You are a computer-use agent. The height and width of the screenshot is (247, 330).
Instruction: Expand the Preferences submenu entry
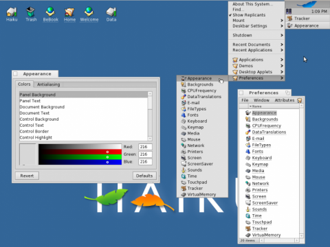(x=256, y=78)
